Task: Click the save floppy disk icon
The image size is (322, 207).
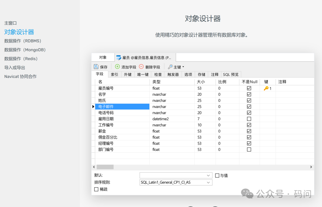Action: [96, 67]
